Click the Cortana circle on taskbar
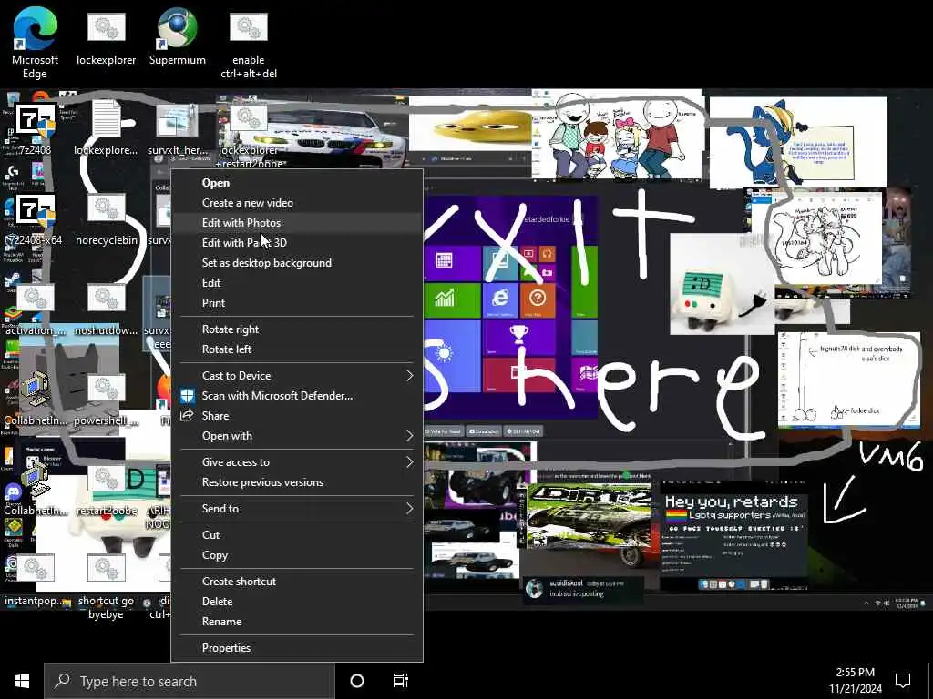Image resolution: width=933 pixels, height=699 pixels. 357,681
